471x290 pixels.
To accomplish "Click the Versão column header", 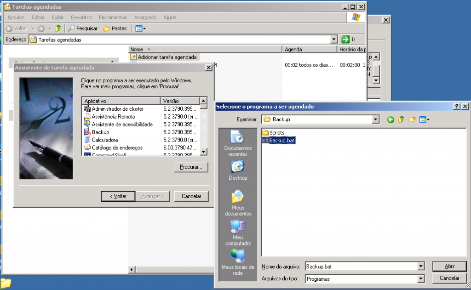I will 180,101.
